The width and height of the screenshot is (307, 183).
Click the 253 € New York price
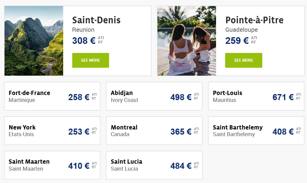pos(79,132)
